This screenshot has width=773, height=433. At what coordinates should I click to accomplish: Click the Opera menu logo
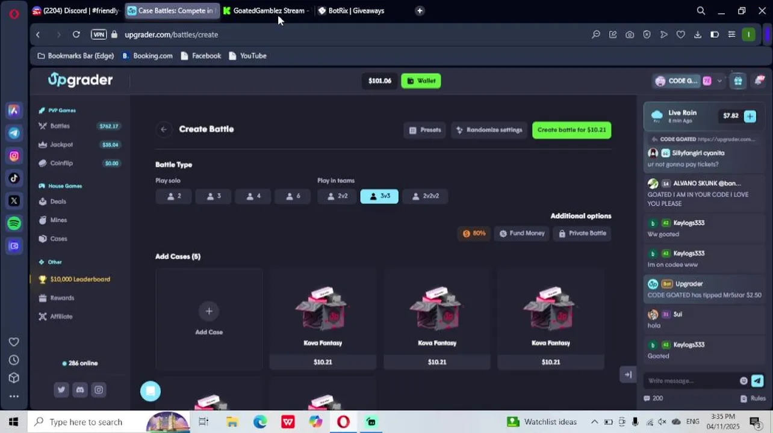14,13
